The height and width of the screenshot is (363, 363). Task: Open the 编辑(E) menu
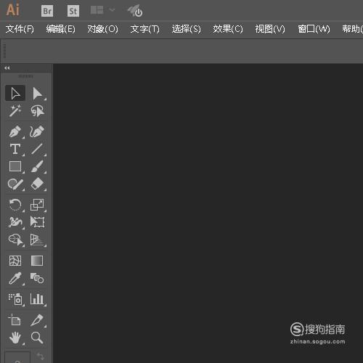pos(61,29)
